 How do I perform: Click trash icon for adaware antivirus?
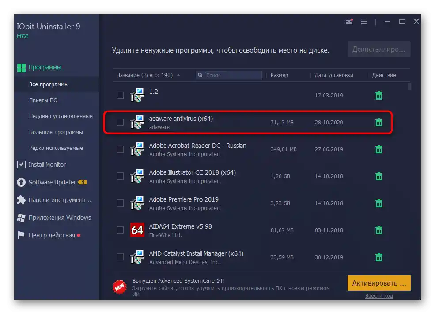378,122
